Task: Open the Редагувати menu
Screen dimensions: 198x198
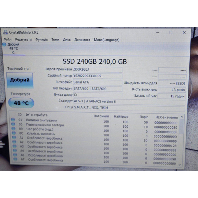Action: tap(23, 40)
